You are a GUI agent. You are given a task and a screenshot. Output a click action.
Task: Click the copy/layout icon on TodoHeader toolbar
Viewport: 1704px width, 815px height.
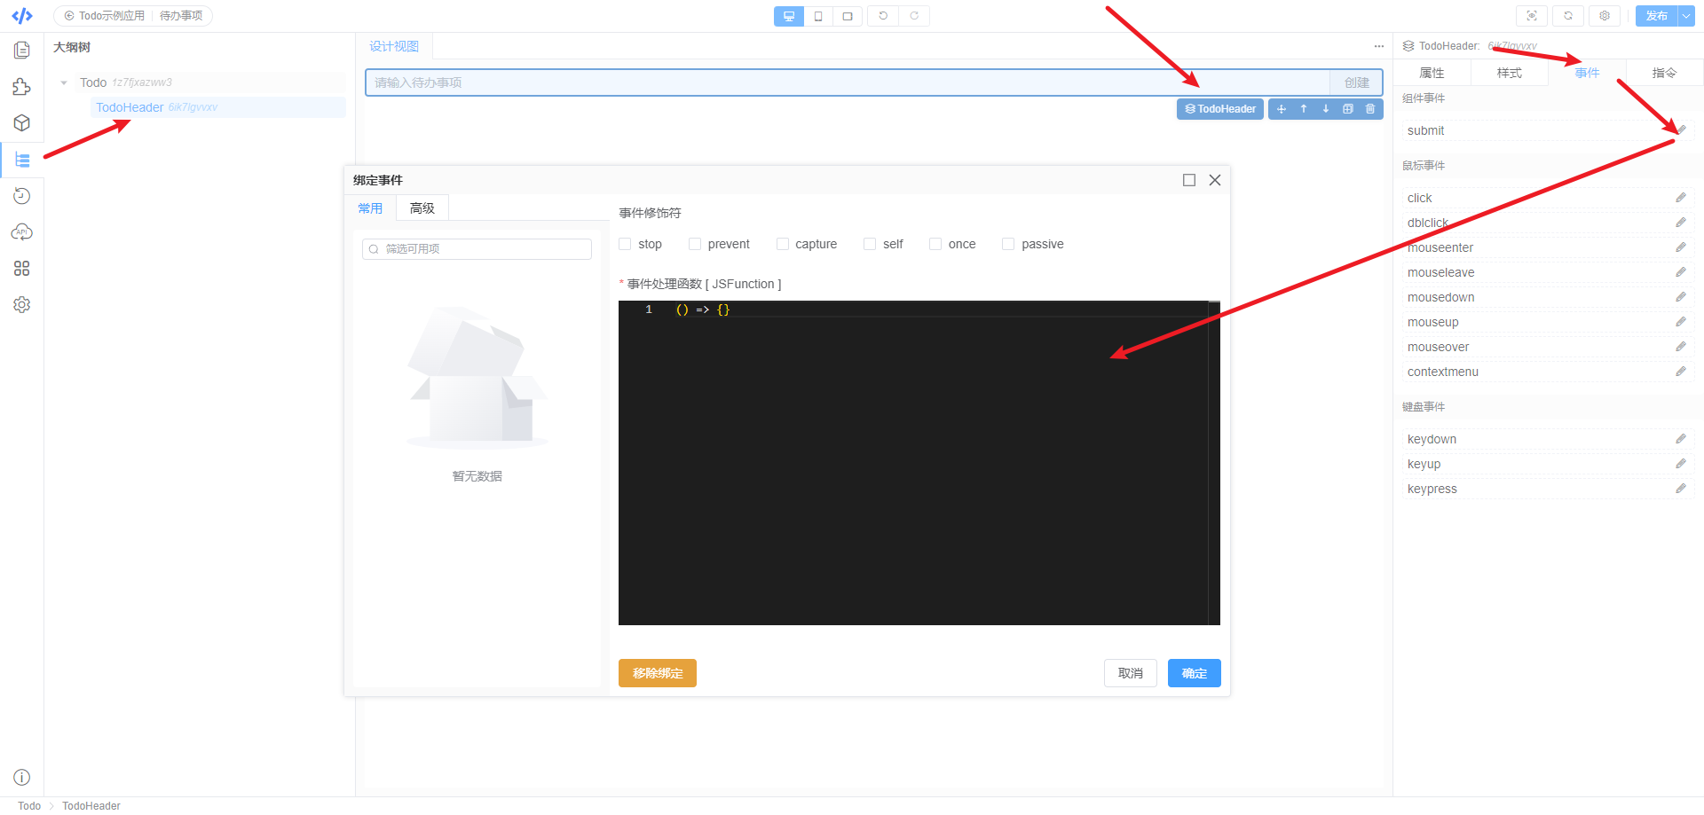(x=1348, y=109)
